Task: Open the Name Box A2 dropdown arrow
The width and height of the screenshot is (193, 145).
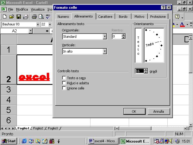Action: tap(30, 31)
